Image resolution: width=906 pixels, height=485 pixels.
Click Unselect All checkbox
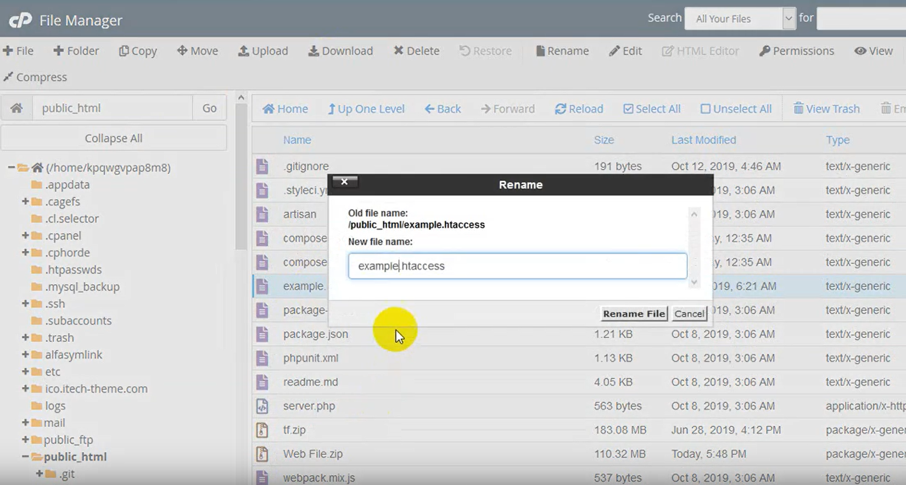click(x=706, y=109)
